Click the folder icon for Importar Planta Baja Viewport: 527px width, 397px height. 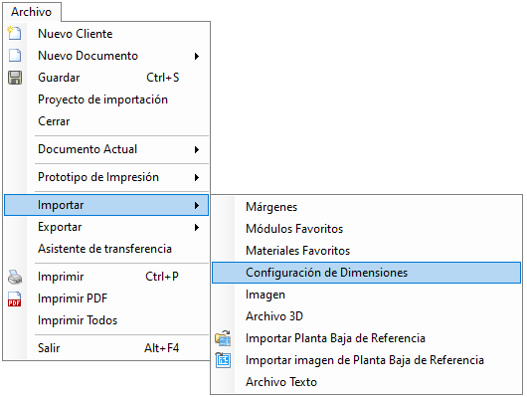point(223,338)
